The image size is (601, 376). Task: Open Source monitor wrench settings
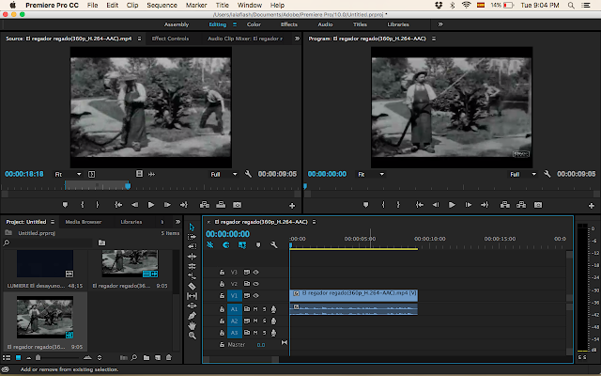coord(248,174)
